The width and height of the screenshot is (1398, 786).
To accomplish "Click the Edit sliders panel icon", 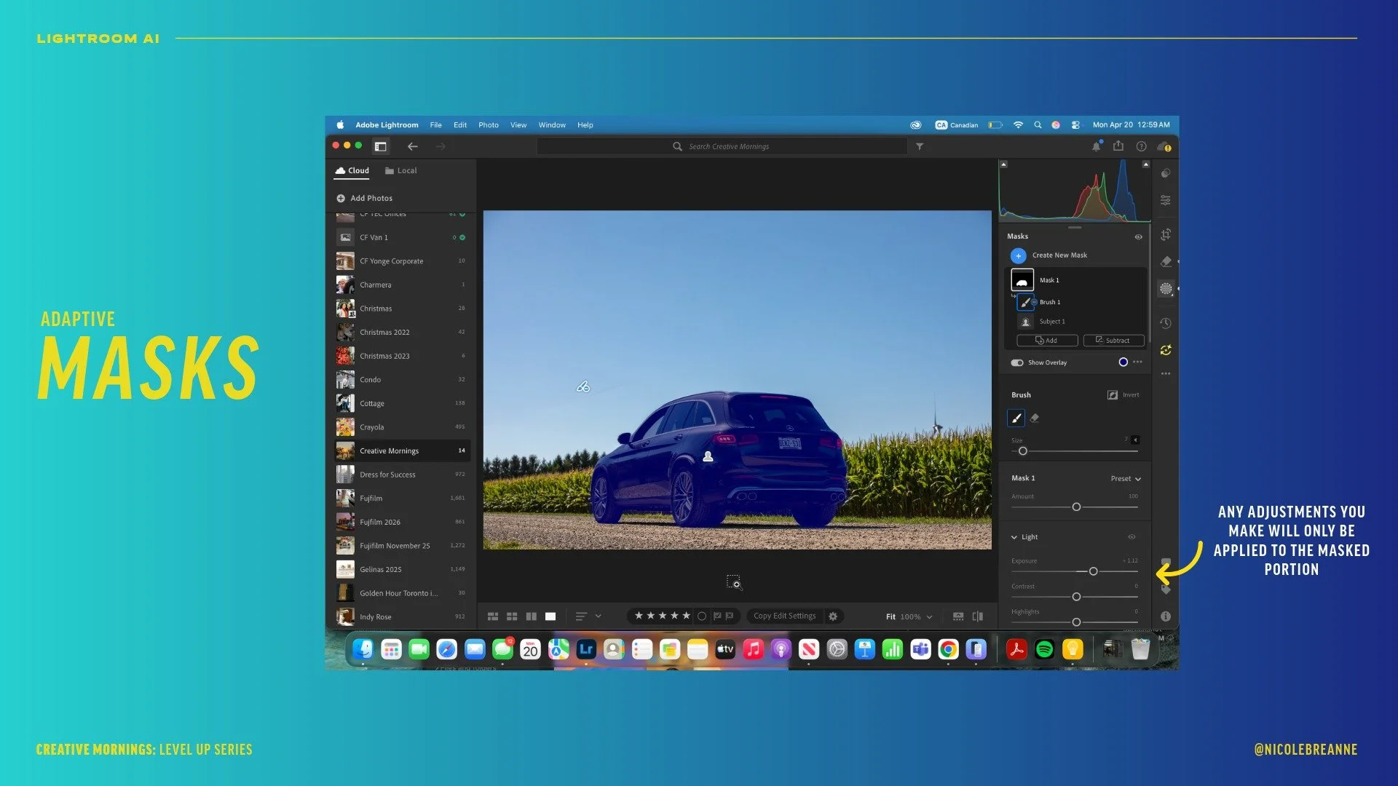I will click(x=1166, y=200).
